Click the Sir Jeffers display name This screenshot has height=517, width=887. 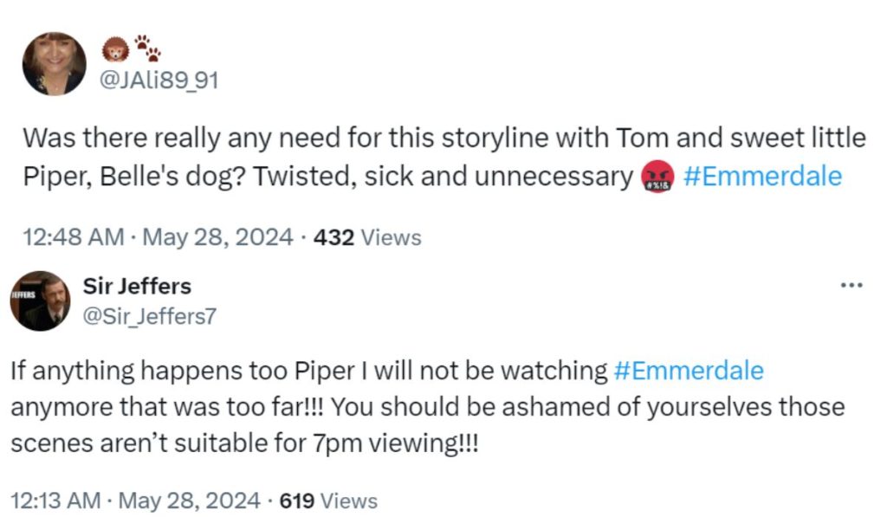(x=137, y=286)
